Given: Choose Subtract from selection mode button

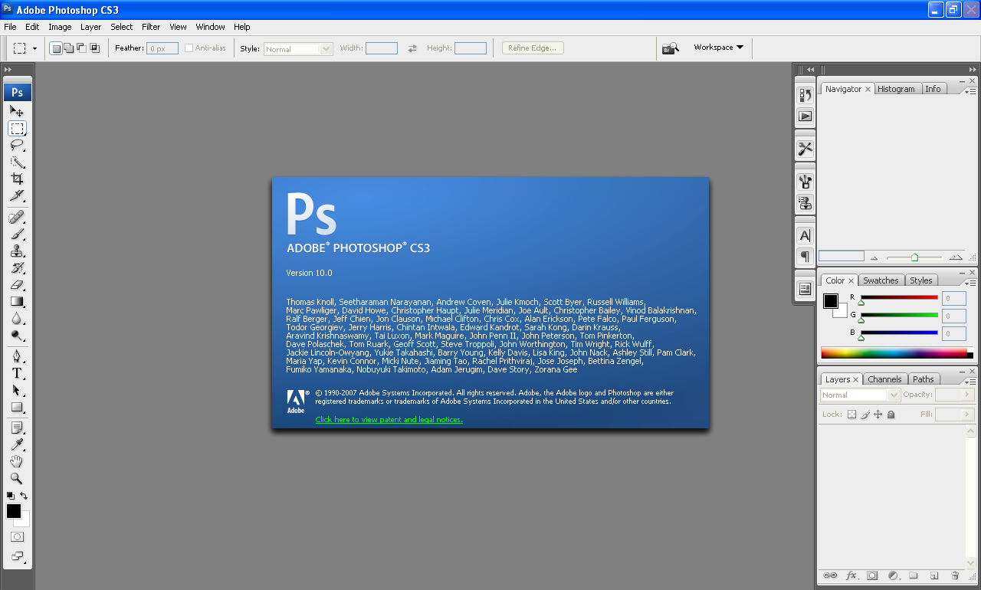Looking at the screenshot, I should point(82,48).
